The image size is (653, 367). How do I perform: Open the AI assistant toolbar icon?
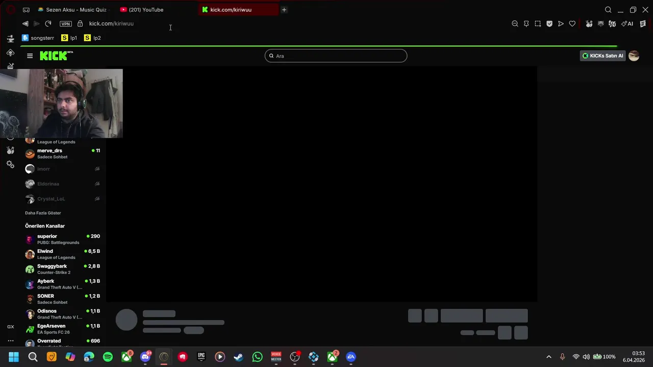click(627, 23)
